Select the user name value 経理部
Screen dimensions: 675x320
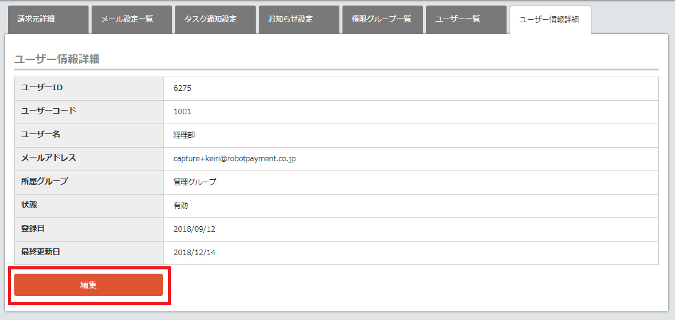coord(185,135)
